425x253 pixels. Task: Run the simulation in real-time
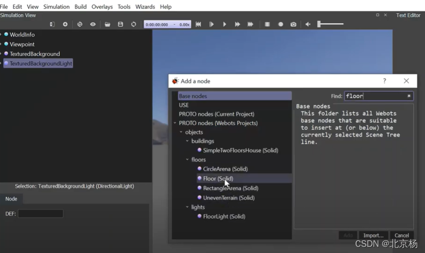click(225, 24)
